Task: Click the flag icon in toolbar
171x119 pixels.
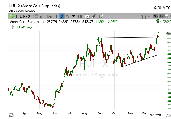Action: (149, 16)
